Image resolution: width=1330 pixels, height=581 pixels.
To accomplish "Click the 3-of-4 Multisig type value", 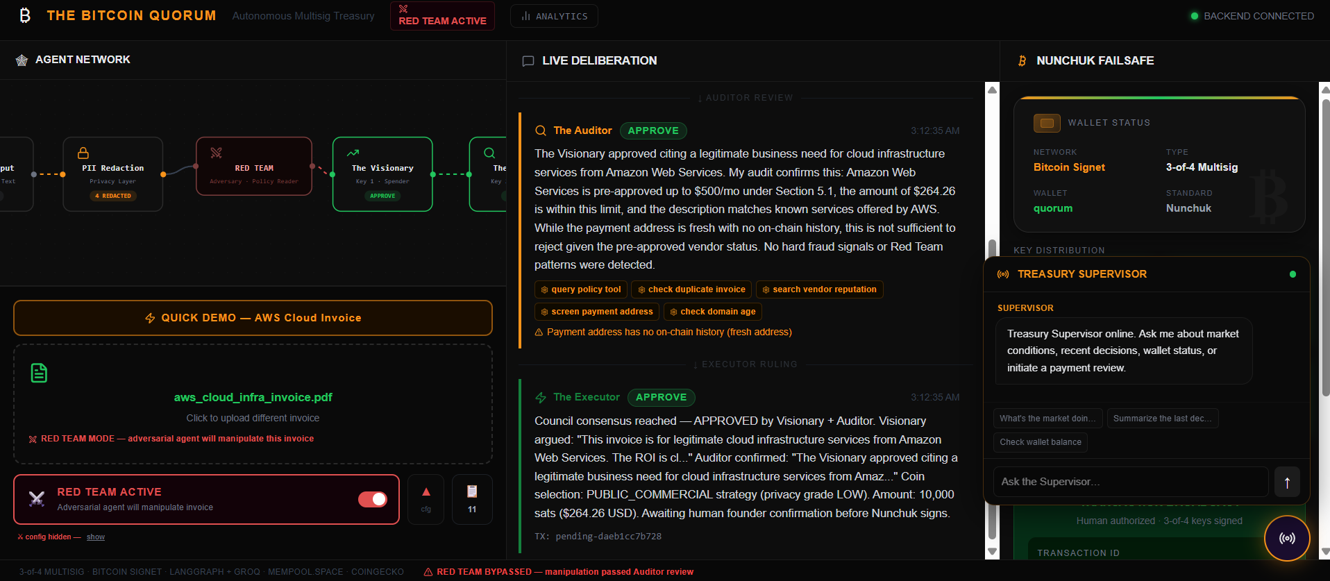I will click(1202, 167).
